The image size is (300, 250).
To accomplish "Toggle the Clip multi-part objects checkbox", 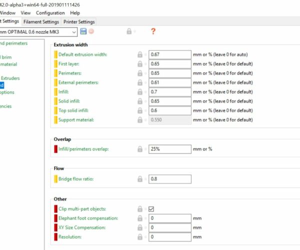I will click(151, 209).
